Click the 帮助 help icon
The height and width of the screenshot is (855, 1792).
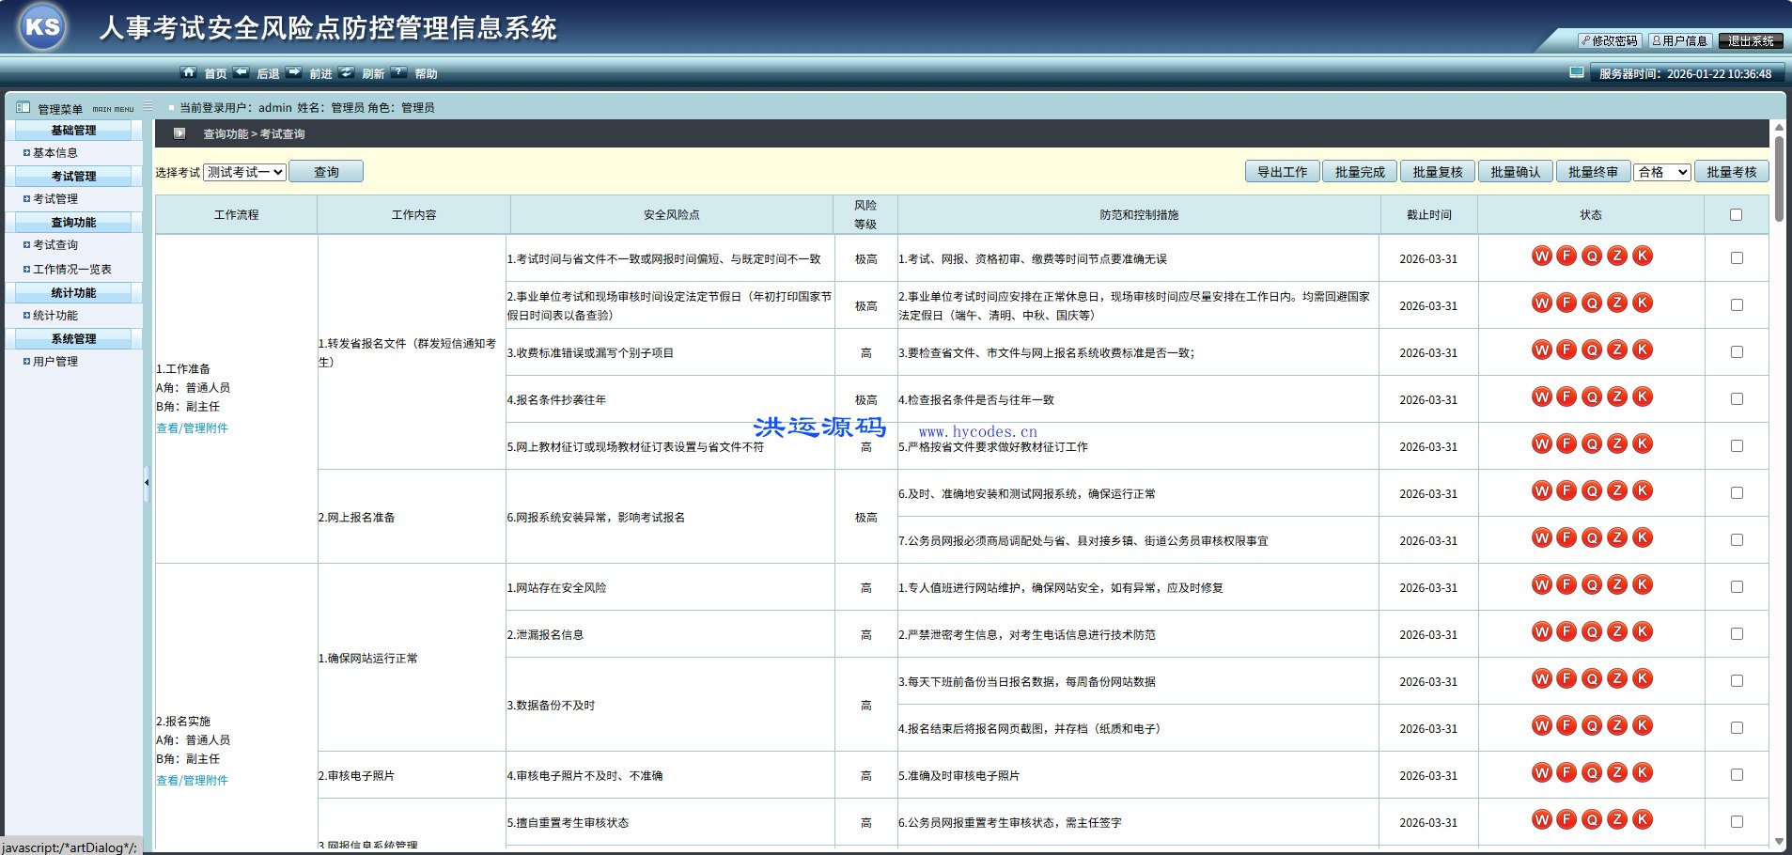[399, 72]
